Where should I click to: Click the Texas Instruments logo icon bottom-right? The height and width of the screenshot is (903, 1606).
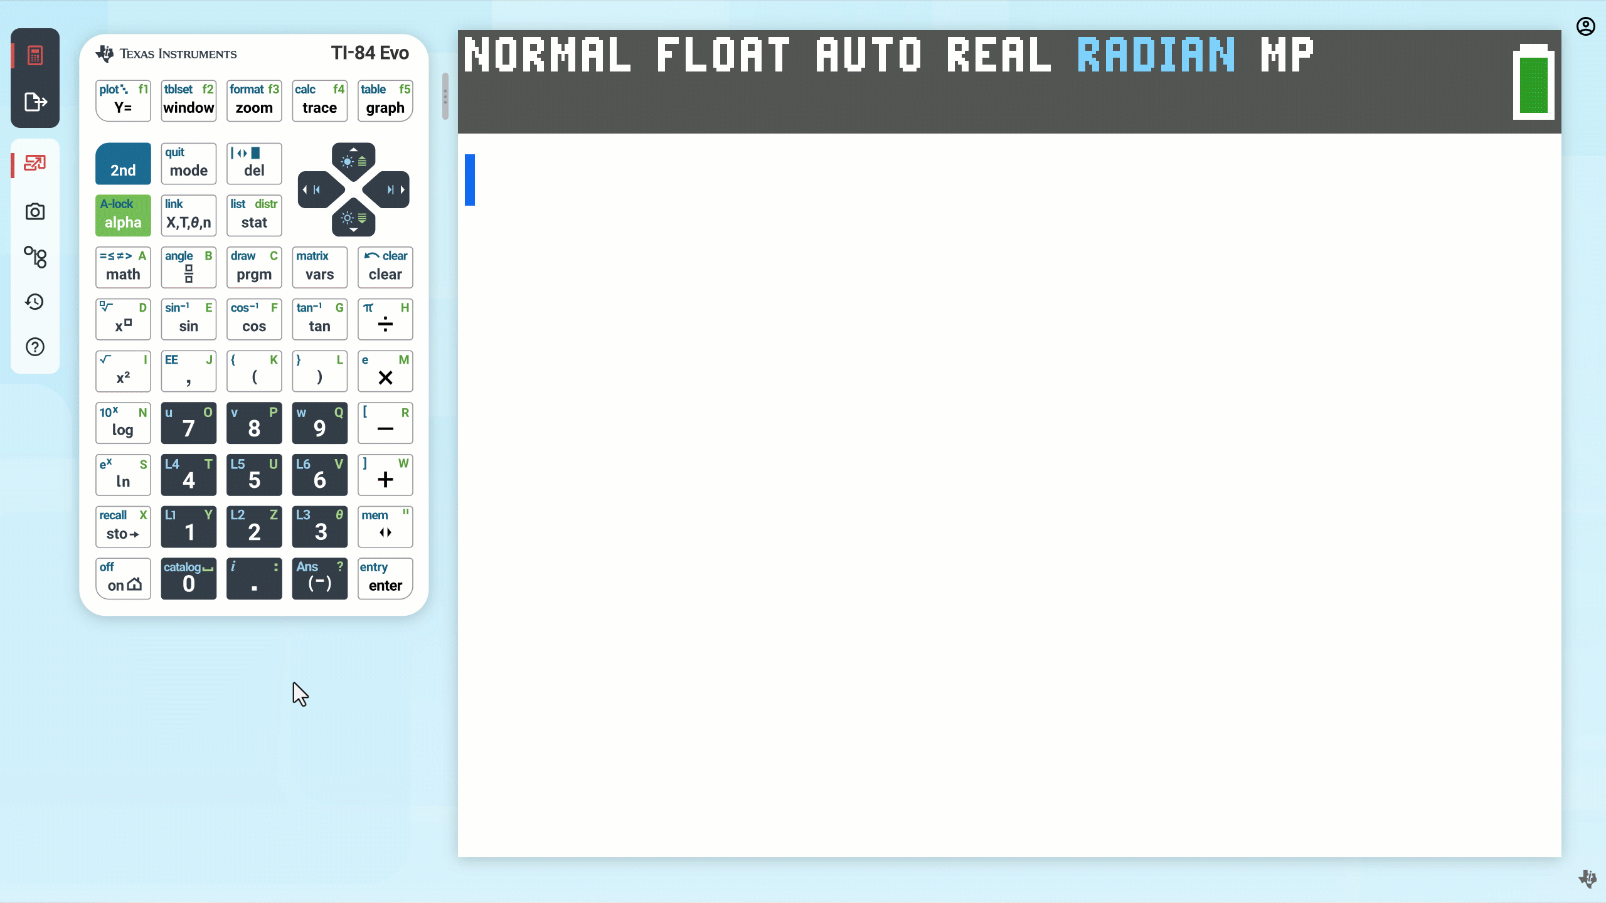(1587, 878)
